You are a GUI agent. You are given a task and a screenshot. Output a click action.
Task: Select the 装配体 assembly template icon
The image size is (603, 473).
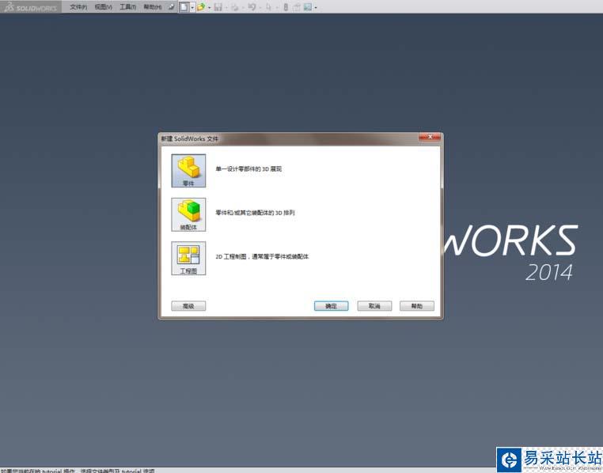[x=188, y=214]
